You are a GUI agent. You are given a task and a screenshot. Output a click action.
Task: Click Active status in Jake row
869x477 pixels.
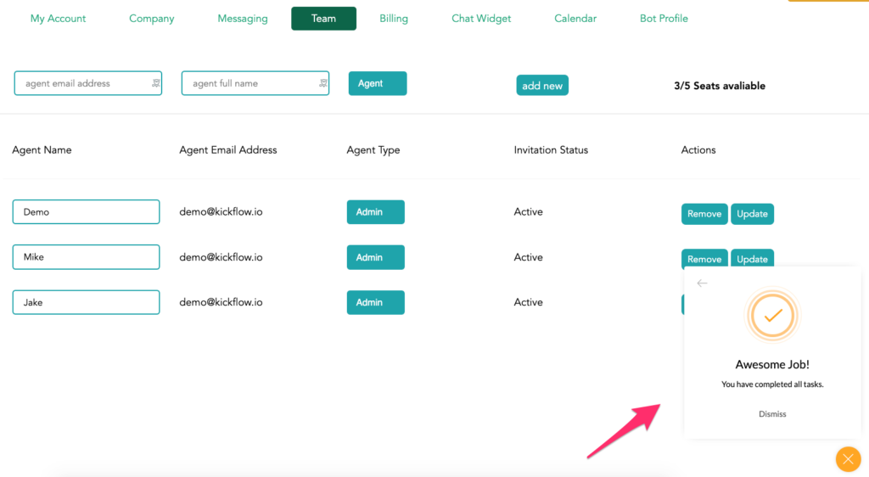click(528, 302)
